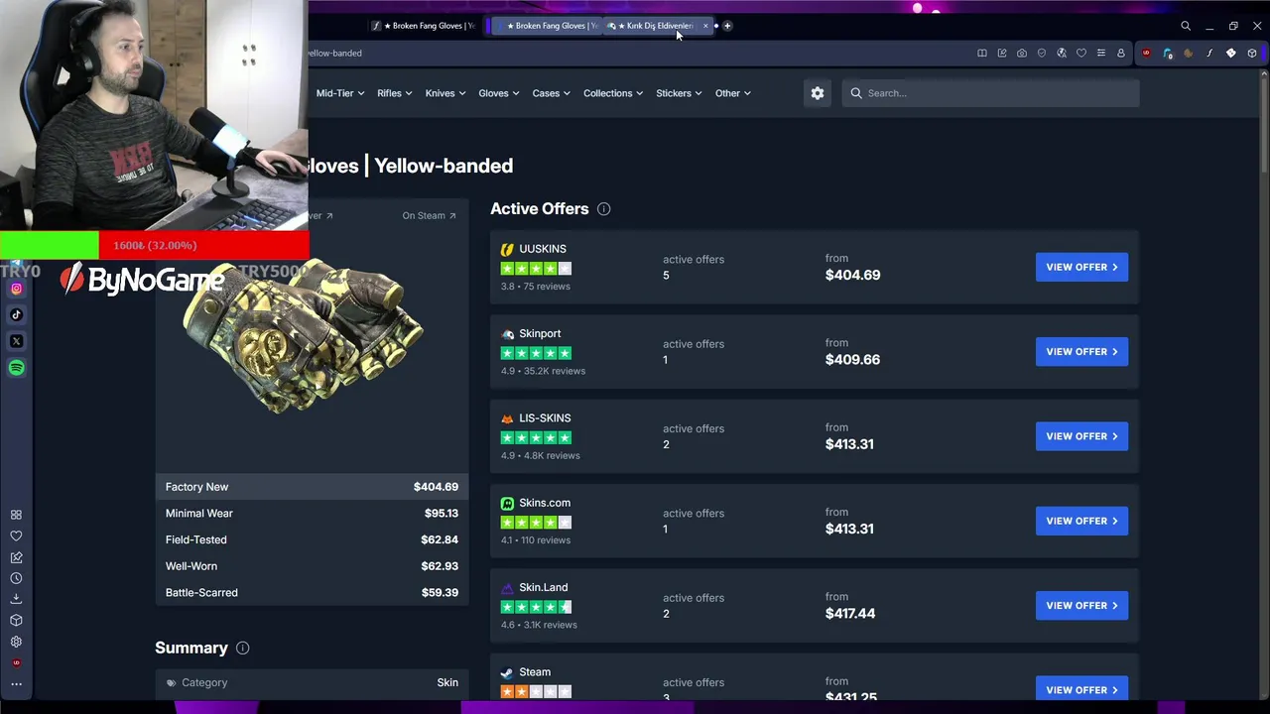View LIS-SKINS offer
The width and height of the screenshot is (1270, 714).
1081,436
